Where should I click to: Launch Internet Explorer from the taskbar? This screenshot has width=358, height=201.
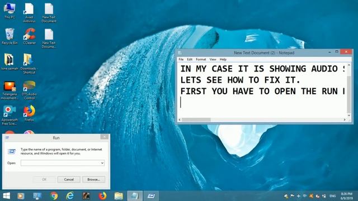tap(70, 196)
